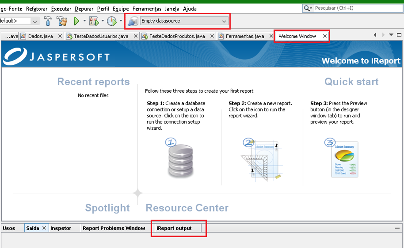Click the Spotlight heading
Image resolution: width=404 pixels, height=248 pixels.
click(107, 208)
